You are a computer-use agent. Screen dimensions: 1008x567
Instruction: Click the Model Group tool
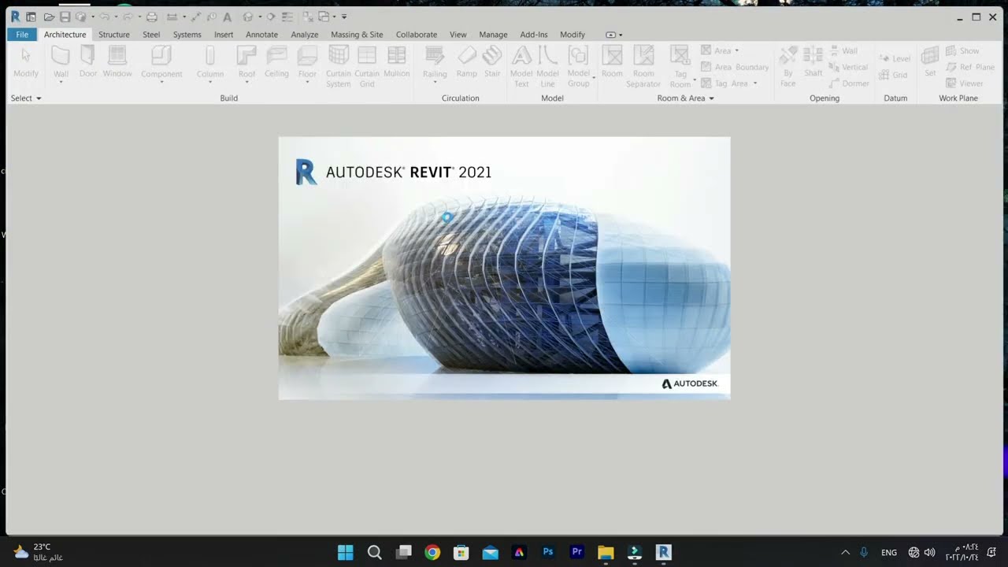[579, 66]
